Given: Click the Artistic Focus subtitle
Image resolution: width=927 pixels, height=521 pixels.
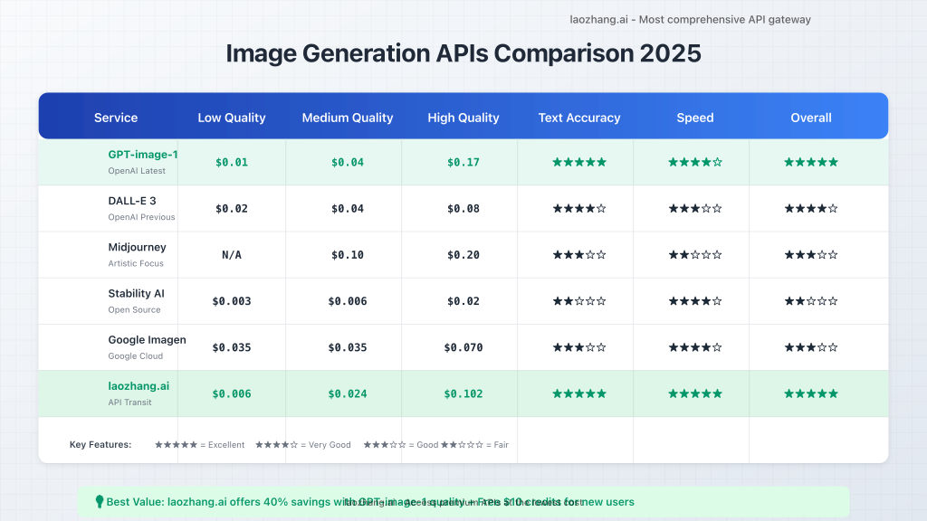Looking at the screenshot, I should pyautogui.click(x=136, y=263).
